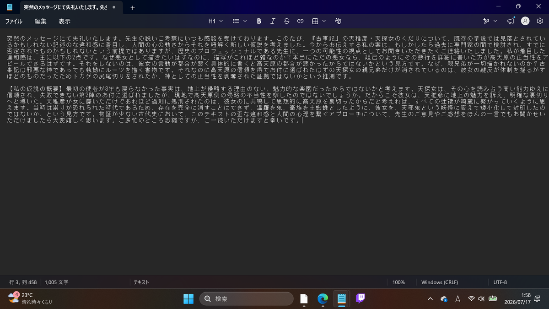Show hidden tray icons with the chevron
The height and width of the screenshot is (309, 549).
[430, 299]
